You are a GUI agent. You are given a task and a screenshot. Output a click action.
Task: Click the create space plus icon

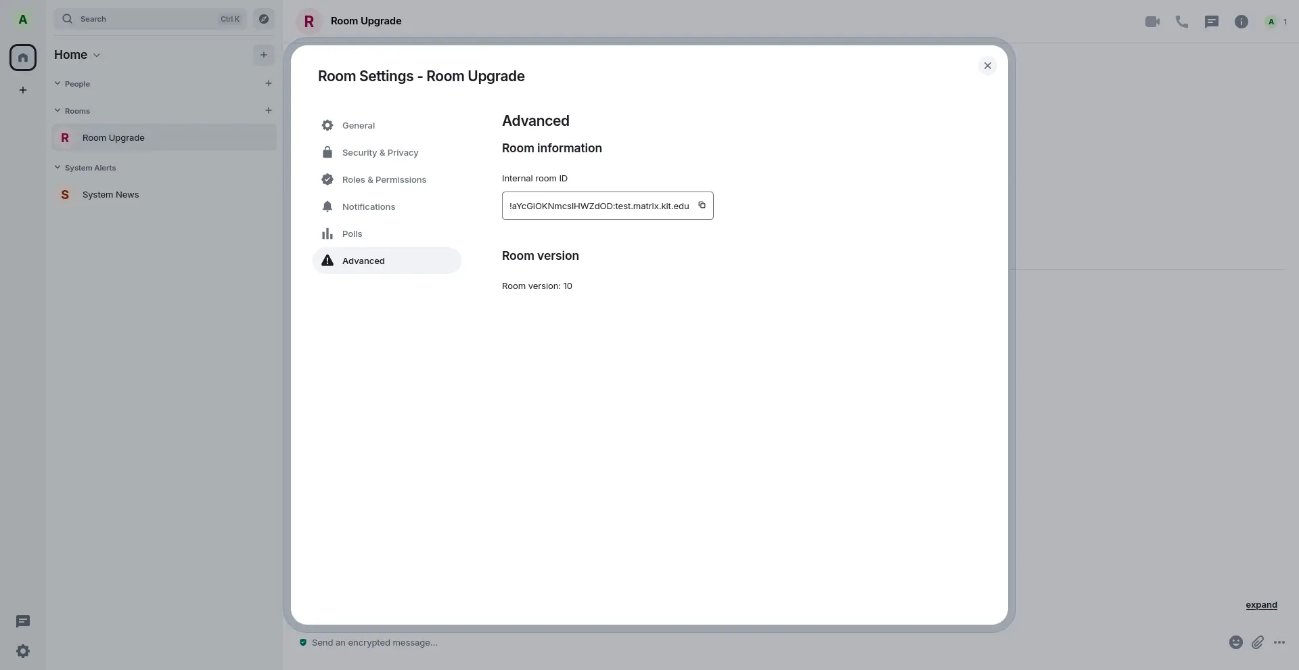[23, 90]
